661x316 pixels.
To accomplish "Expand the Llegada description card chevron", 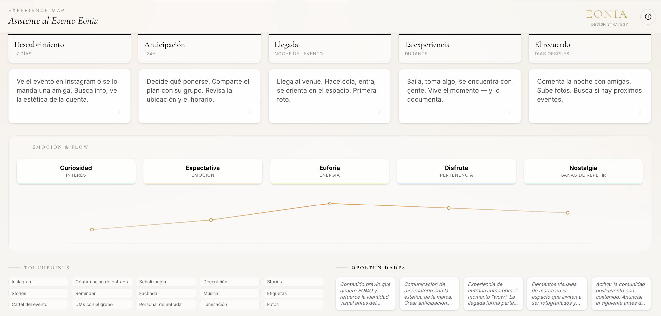I will point(379,112).
